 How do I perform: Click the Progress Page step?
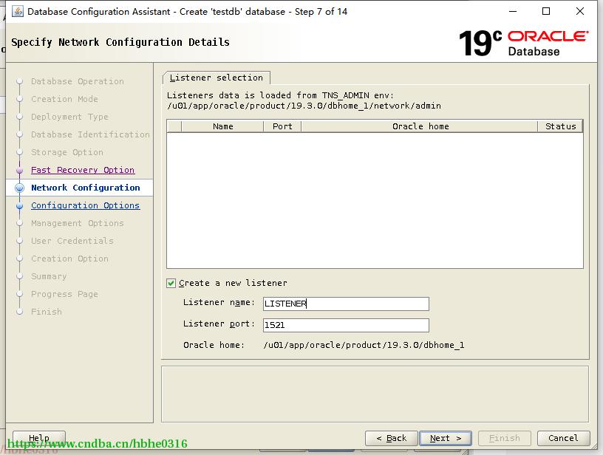[x=64, y=294]
